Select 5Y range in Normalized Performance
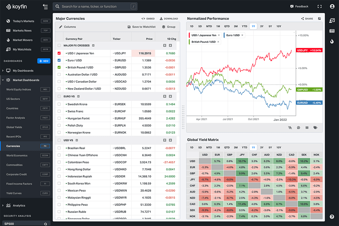339x226 pixels. 270,26
